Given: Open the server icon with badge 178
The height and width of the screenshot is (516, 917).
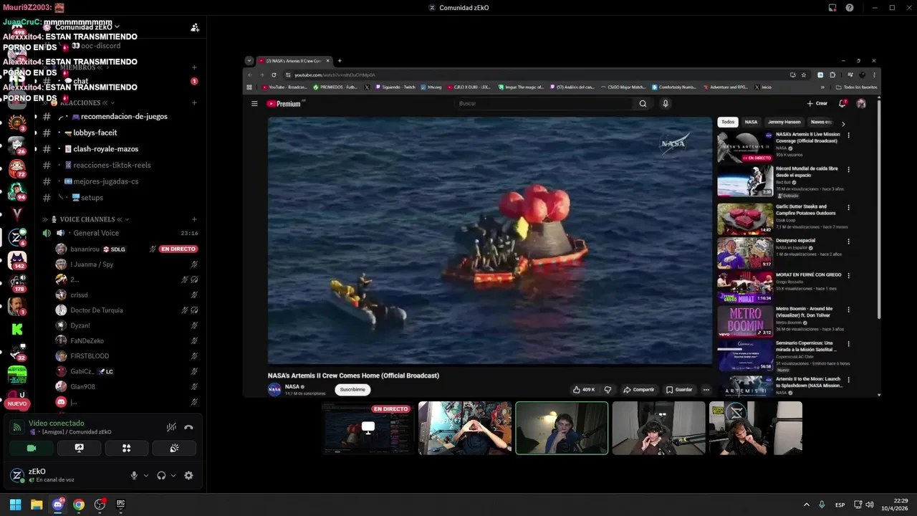Looking at the screenshot, I should [17, 283].
